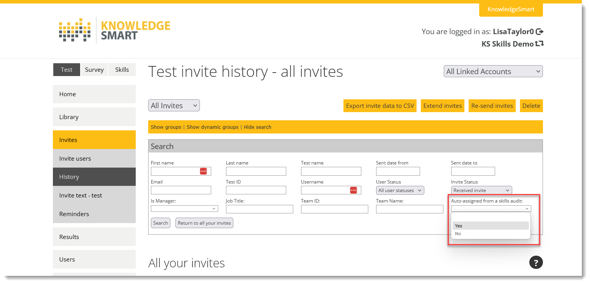
Task: Switch to the Skills tab
Action: (x=122, y=70)
